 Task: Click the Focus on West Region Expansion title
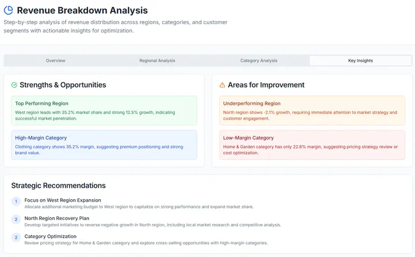tap(63, 200)
